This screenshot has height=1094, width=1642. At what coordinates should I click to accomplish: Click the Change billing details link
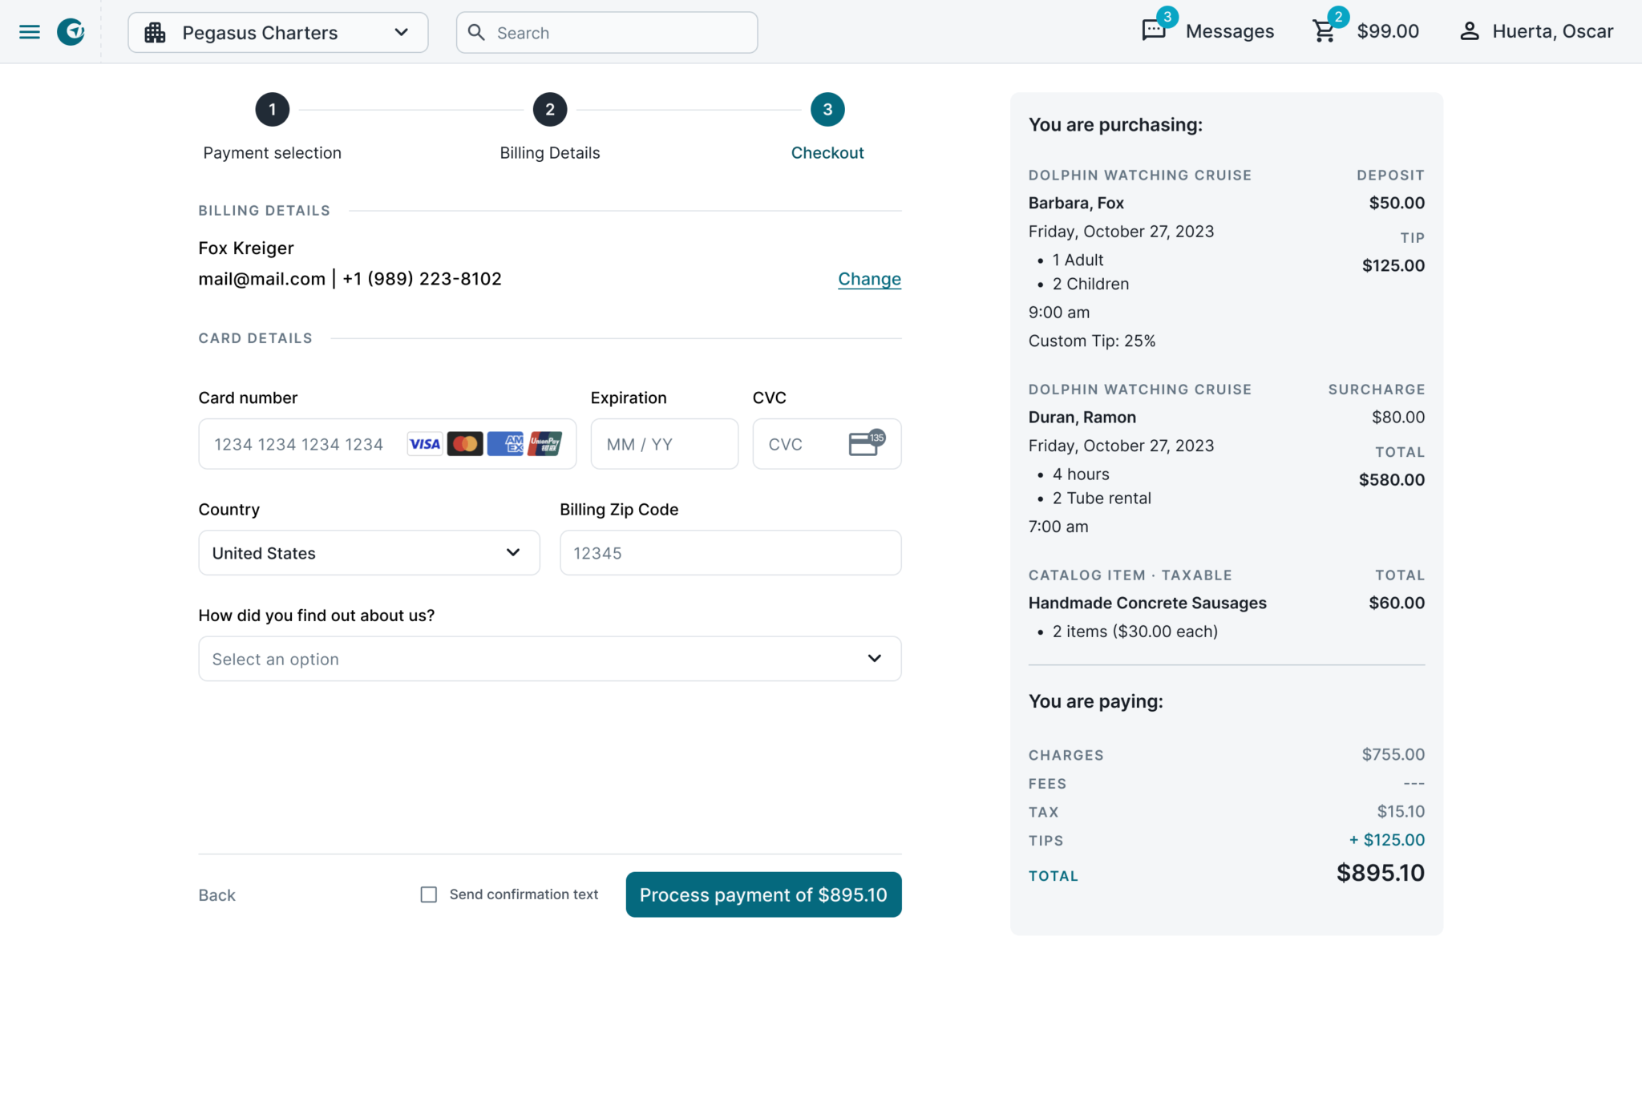[x=869, y=279]
